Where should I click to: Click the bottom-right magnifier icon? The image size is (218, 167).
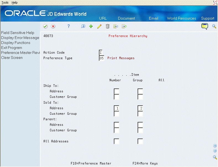coord(215,157)
